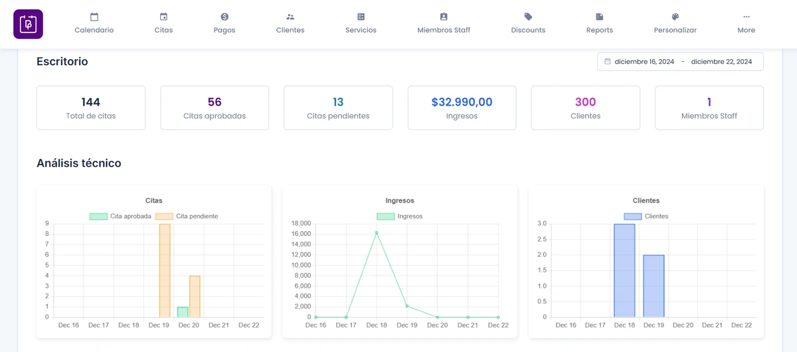Open the Citas pendientes stat card
The image size is (797, 352).
tap(338, 108)
